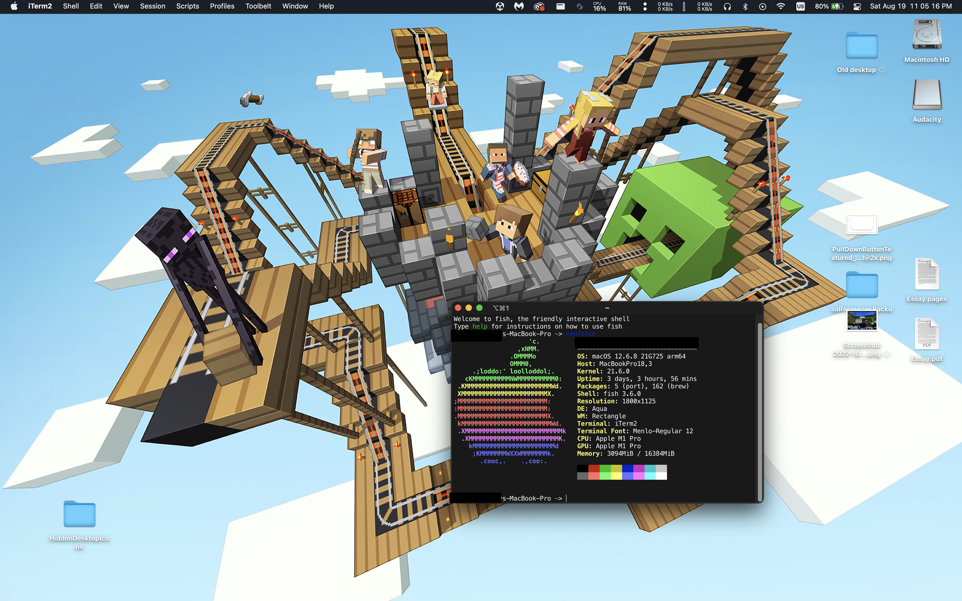
Task: Open Control Center toggles icon
Action: pos(857,6)
